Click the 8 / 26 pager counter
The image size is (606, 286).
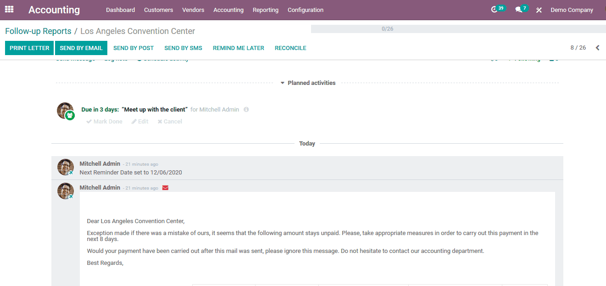pyautogui.click(x=578, y=48)
